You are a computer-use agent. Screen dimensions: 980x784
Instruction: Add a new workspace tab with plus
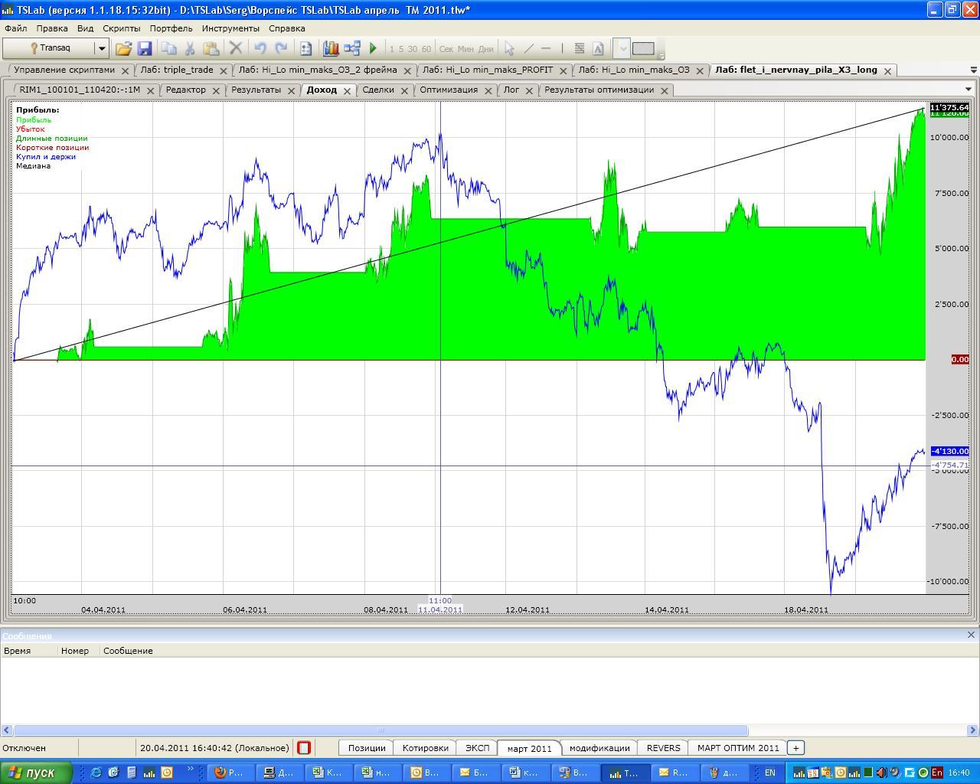(795, 748)
